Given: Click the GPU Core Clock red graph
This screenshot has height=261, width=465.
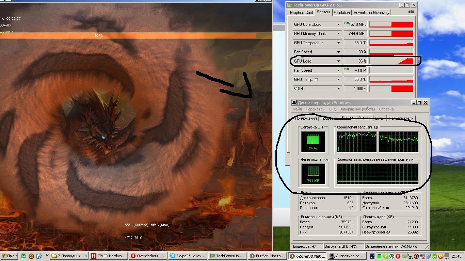Looking at the screenshot, I should tap(391, 24).
